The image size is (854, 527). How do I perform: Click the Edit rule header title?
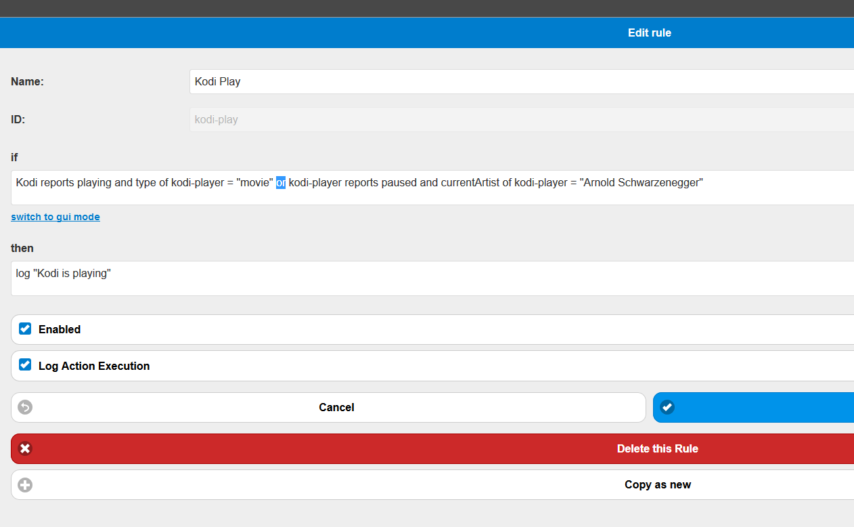(x=650, y=33)
